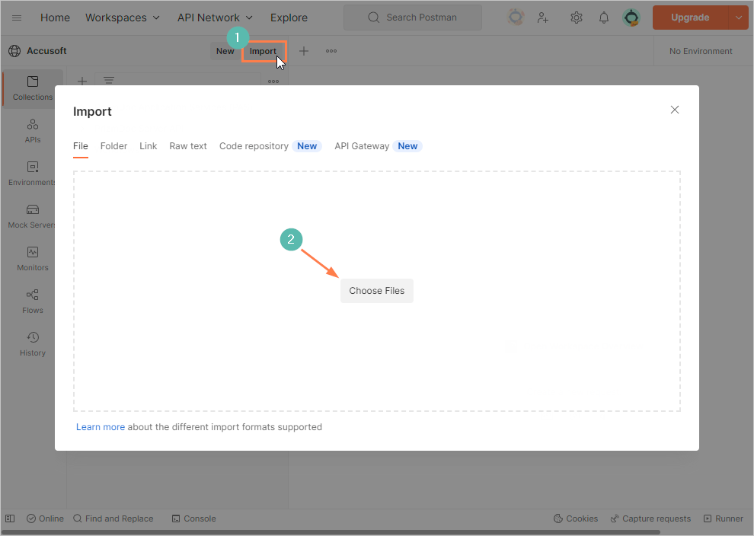The width and height of the screenshot is (754, 536).
Task: Follow the Learn more link
Action: coord(100,427)
